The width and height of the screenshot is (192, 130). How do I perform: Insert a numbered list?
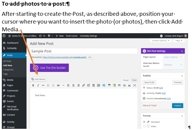pyautogui.click(x=53, y=85)
